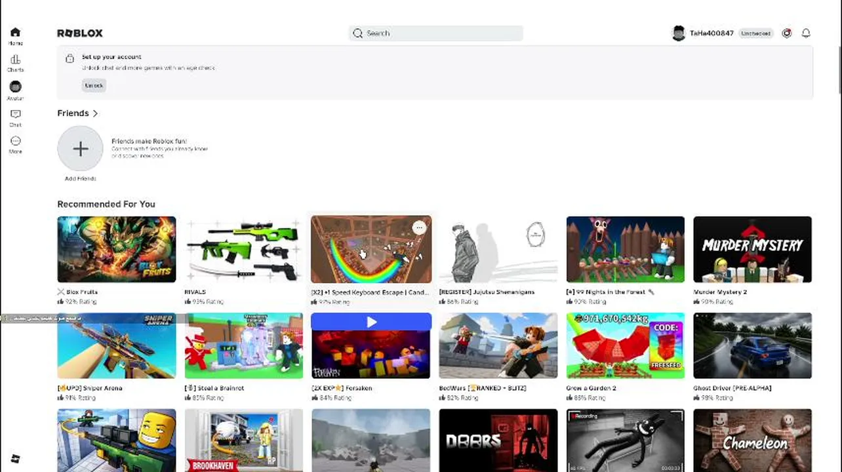This screenshot has width=842, height=472.
Task: Click the Grow a Garden 2 title
Action: click(591, 388)
